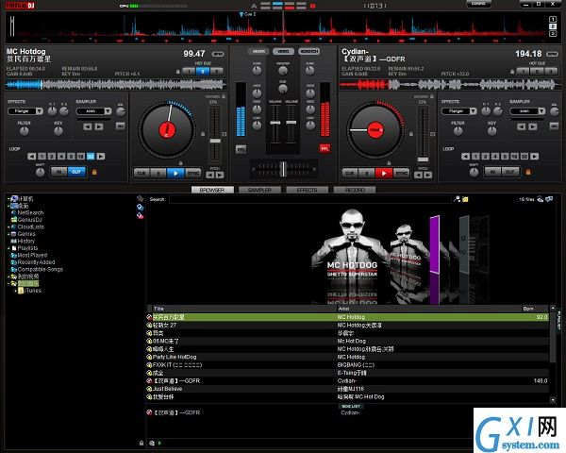Select previous sample on left deck sampler
Screen dimensions: 566x453
(x=88, y=126)
